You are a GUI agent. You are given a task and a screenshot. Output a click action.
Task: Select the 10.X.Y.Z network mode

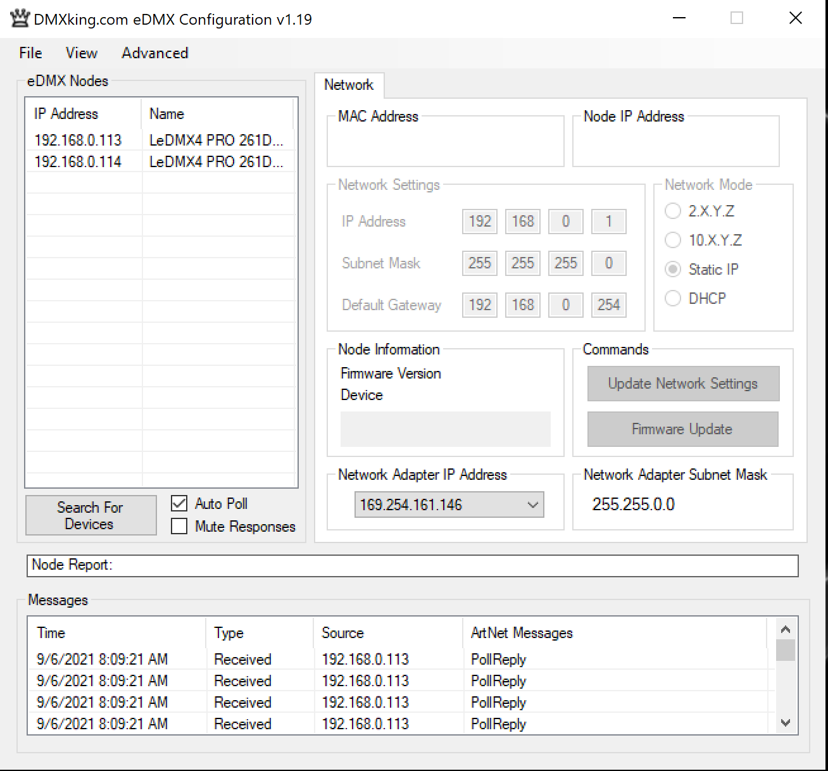tap(673, 240)
